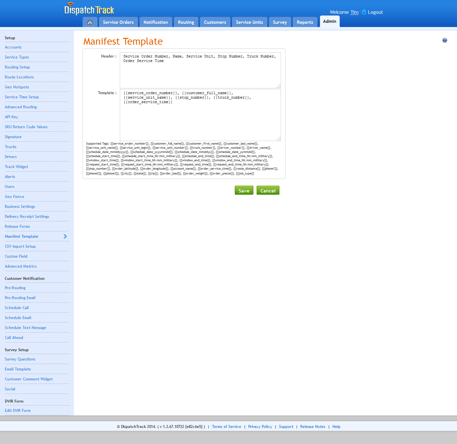Select the Routing tab
The width and height of the screenshot is (457, 444).
[186, 22]
